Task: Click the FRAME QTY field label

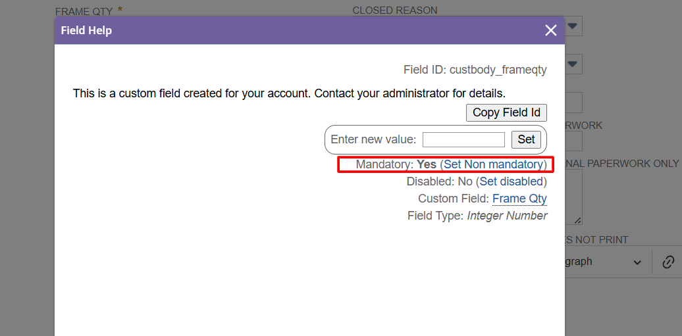Action: [x=84, y=12]
